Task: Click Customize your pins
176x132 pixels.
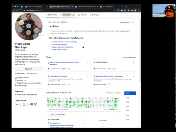Action: (x=130, y=57)
